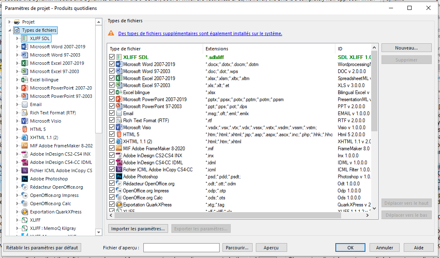Click OpenOffice.org Impress icon in list
The image size is (440, 258).
[x=119, y=191]
